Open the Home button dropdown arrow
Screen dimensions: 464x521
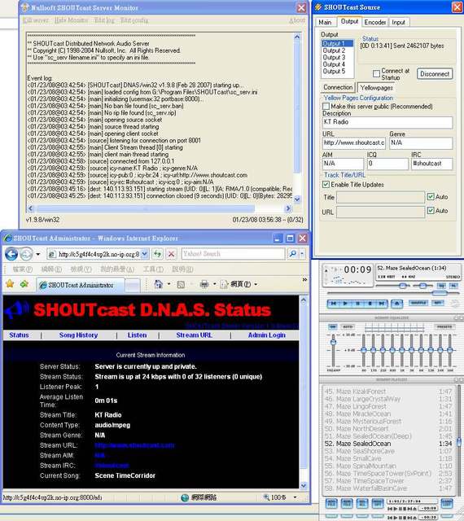pos(169,284)
